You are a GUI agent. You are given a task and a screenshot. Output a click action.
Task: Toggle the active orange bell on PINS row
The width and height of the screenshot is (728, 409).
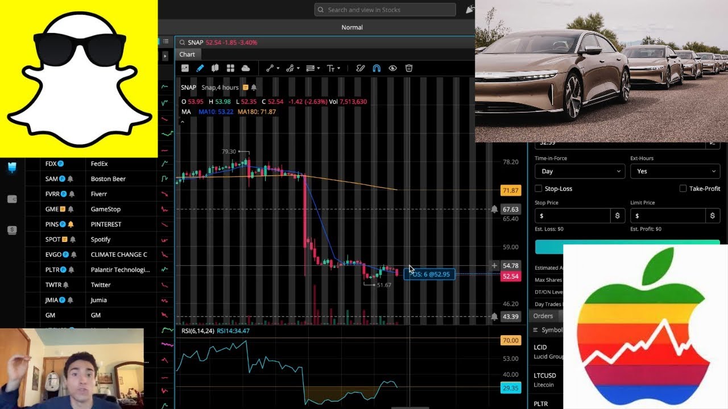coord(71,224)
